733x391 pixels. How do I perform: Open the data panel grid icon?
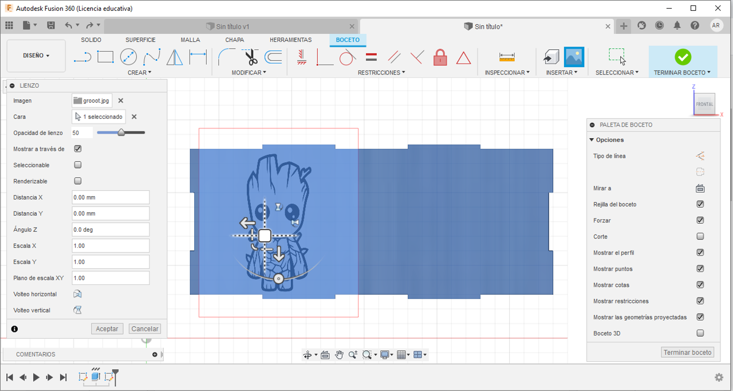(9, 25)
